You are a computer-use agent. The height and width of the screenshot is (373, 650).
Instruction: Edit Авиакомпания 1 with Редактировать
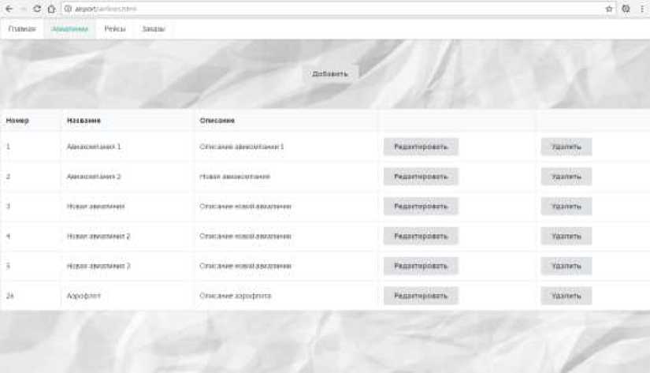point(421,147)
